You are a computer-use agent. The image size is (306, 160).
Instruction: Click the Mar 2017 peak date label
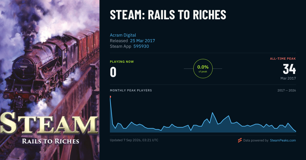pyautogui.click(x=288, y=78)
